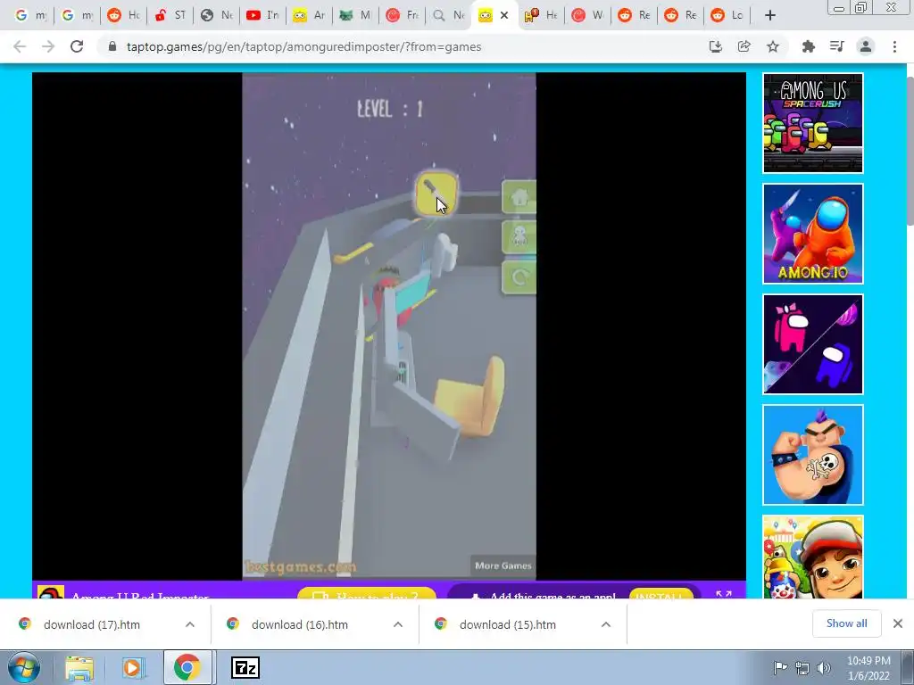914x685 pixels.
Task: Switch to the YouTube tab
Action: point(262,15)
